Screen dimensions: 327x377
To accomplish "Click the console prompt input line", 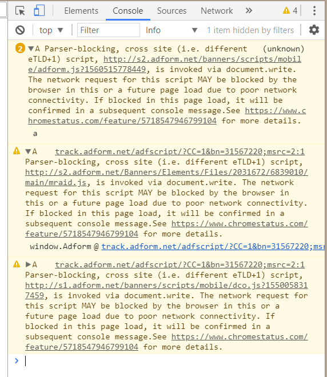I will point(173,361).
